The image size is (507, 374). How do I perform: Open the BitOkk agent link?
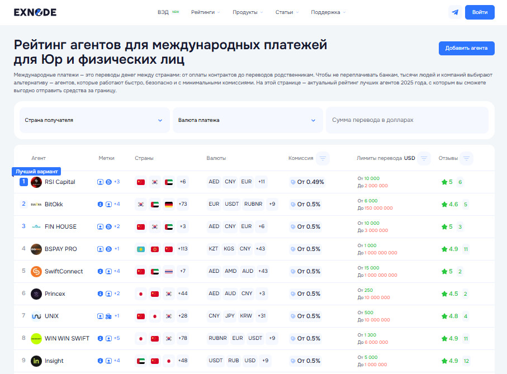pyautogui.click(x=54, y=205)
